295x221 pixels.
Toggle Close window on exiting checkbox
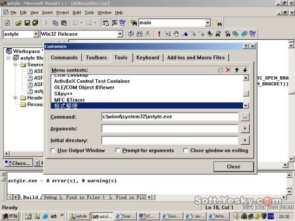point(186,151)
